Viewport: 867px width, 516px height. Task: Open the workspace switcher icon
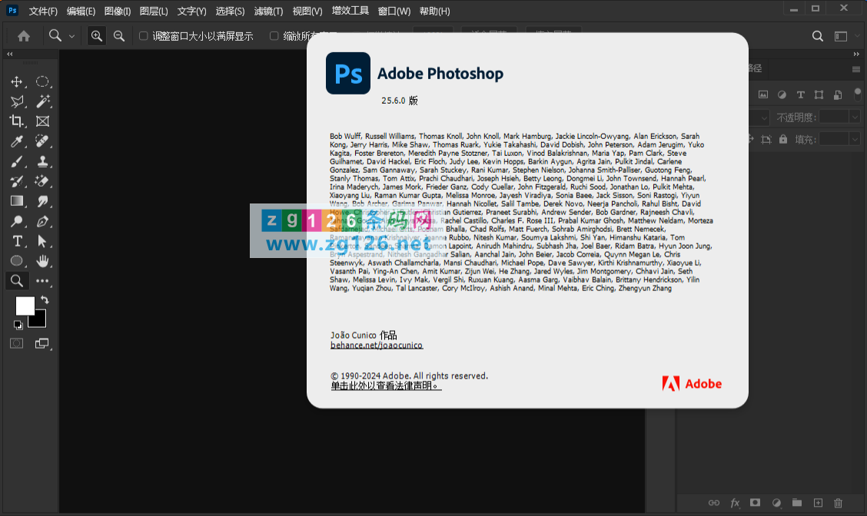click(x=841, y=36)
